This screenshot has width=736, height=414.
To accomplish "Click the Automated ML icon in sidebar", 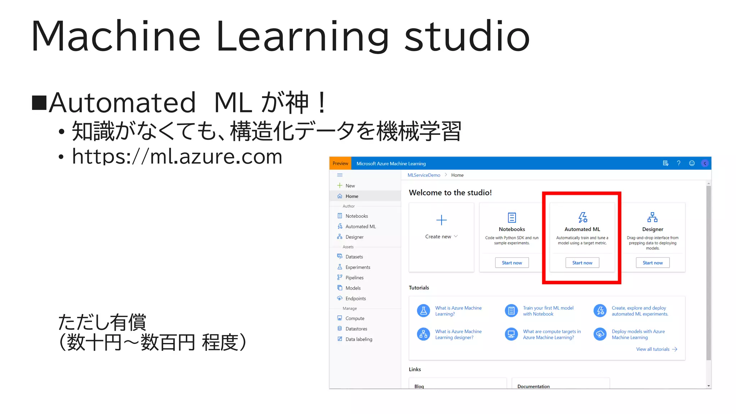I will (340, 226).
